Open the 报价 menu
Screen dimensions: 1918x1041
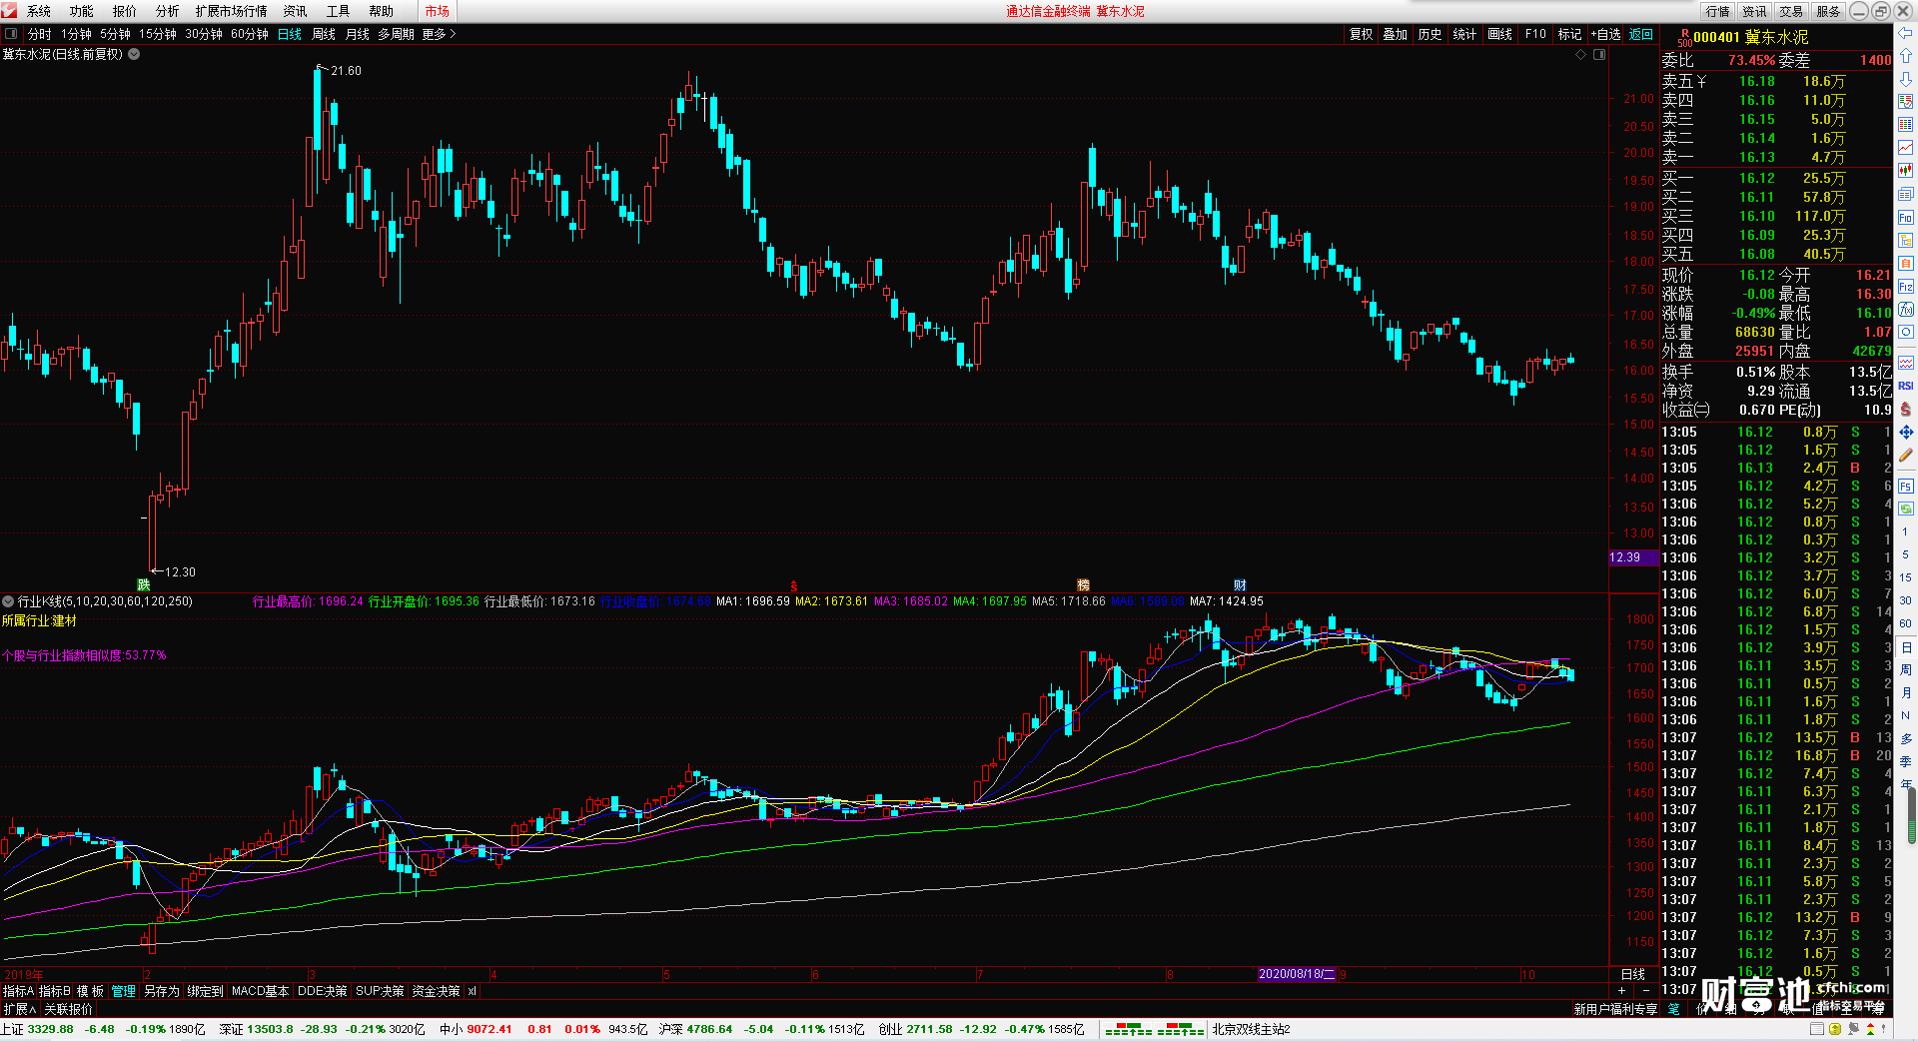tap(125, 11)
